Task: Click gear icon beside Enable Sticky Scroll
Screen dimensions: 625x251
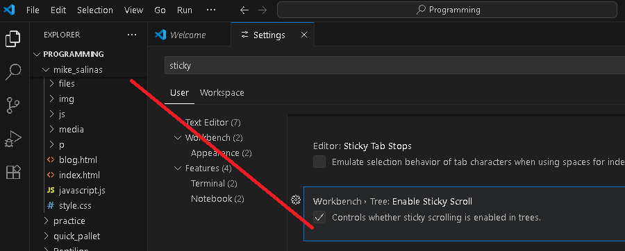Action: 295,200
